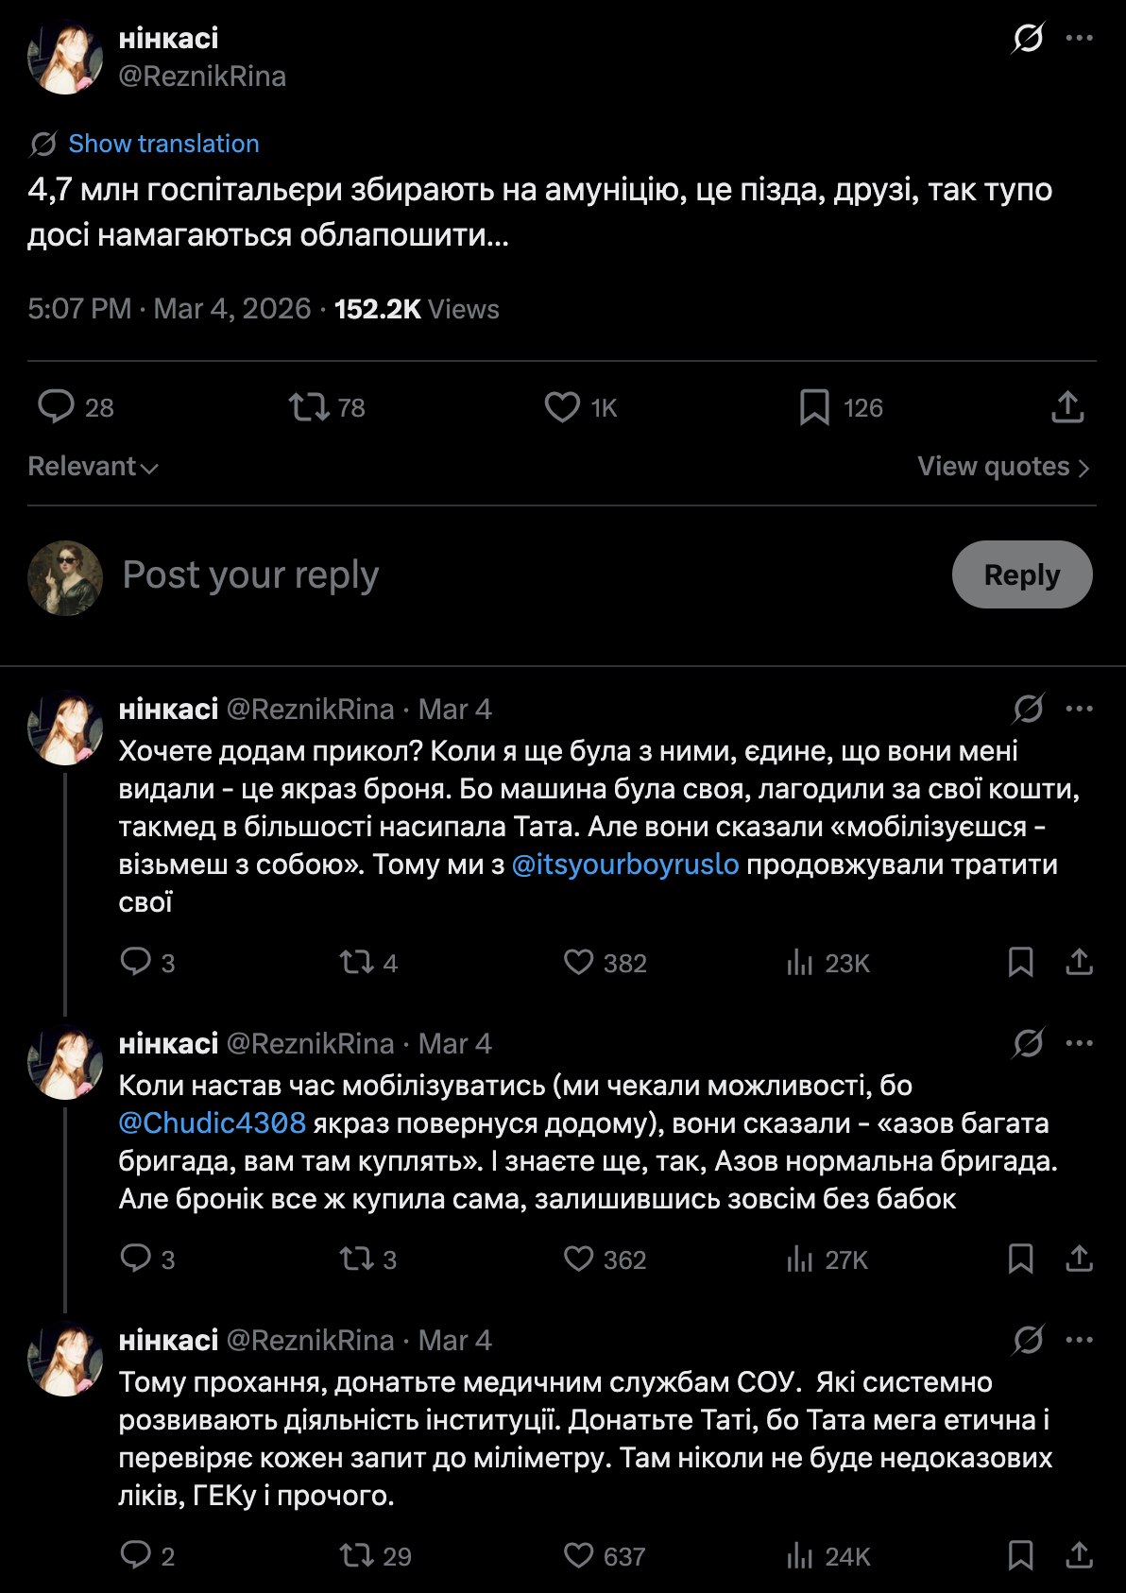The height and width of the screenshot is (1593, 1126).
Task: Open more options menu on main post
Action: pyautogui.click(x=1079, y=38)
